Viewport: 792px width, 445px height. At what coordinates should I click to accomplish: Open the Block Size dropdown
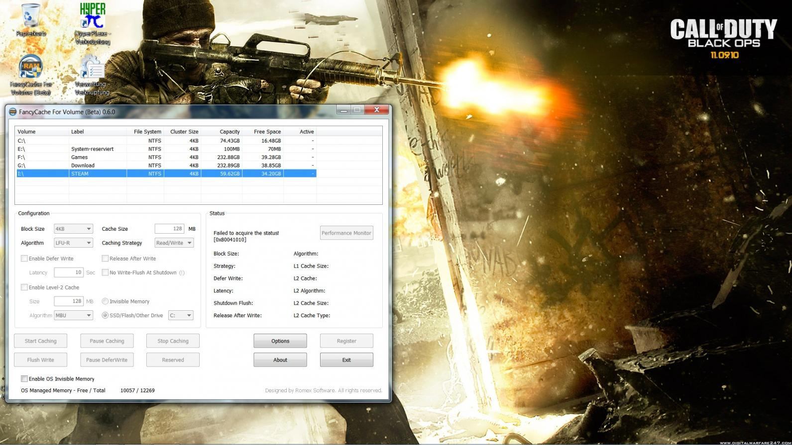click(x=73, y=229)
